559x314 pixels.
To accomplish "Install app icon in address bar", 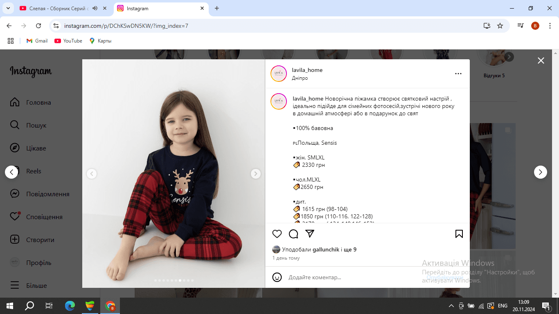I will click(x=487, y=26).
